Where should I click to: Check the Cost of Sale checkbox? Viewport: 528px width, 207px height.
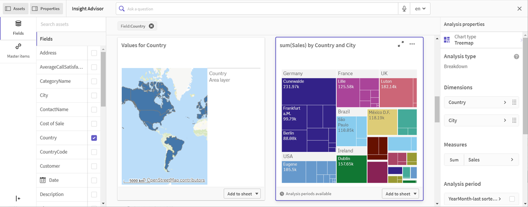(94, 124)
